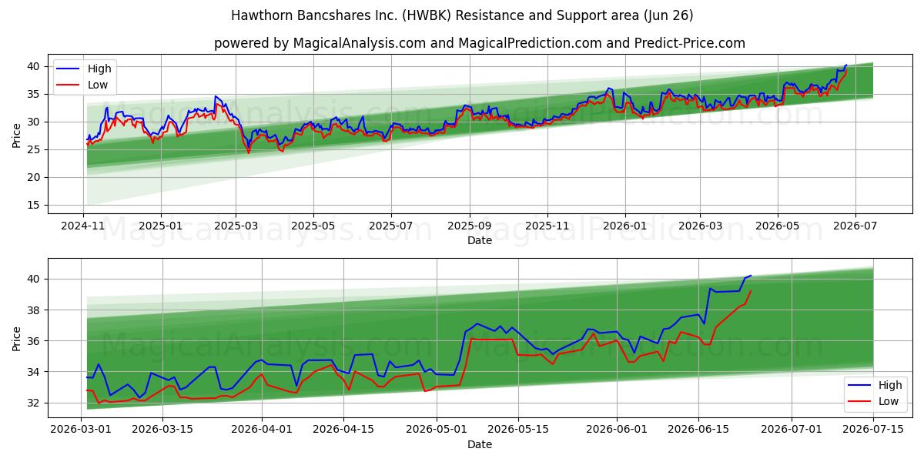Image resolution: width=924 pixels, height=462 pixels.
Task: Click the '15' y-axis tick of top chart
Action: coord(35,205)
